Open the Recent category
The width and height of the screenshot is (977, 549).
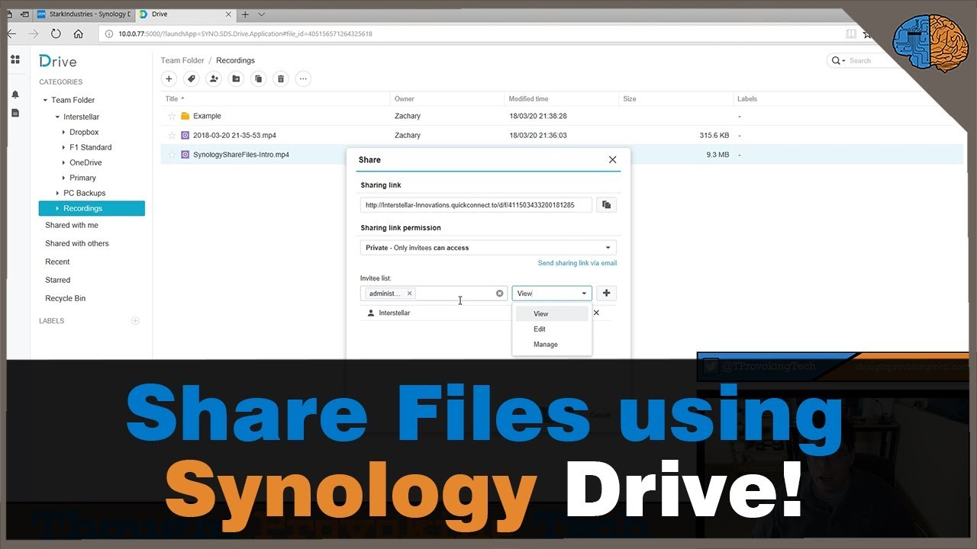tap(57, 262)
